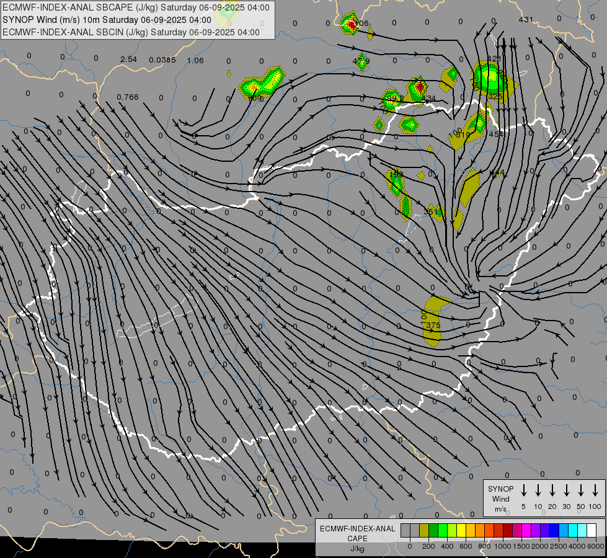
Task: Click the '600' tick label on the CAPE scale
Action: click(x=466, y=546)
